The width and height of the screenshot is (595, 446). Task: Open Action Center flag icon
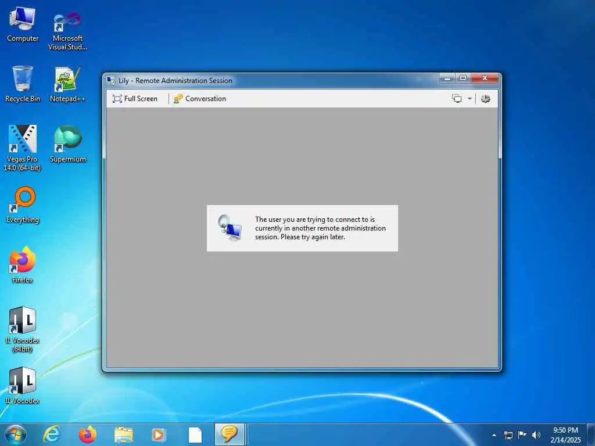tap(522, 434)
